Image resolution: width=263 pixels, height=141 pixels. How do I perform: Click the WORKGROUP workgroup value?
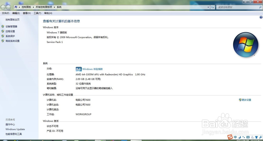[x=83, y=114]
